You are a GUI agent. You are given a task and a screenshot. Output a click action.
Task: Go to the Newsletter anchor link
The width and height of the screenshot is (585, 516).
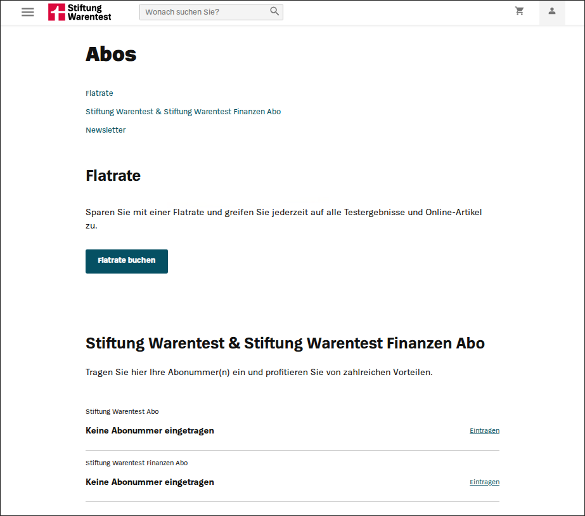point(106,130)
